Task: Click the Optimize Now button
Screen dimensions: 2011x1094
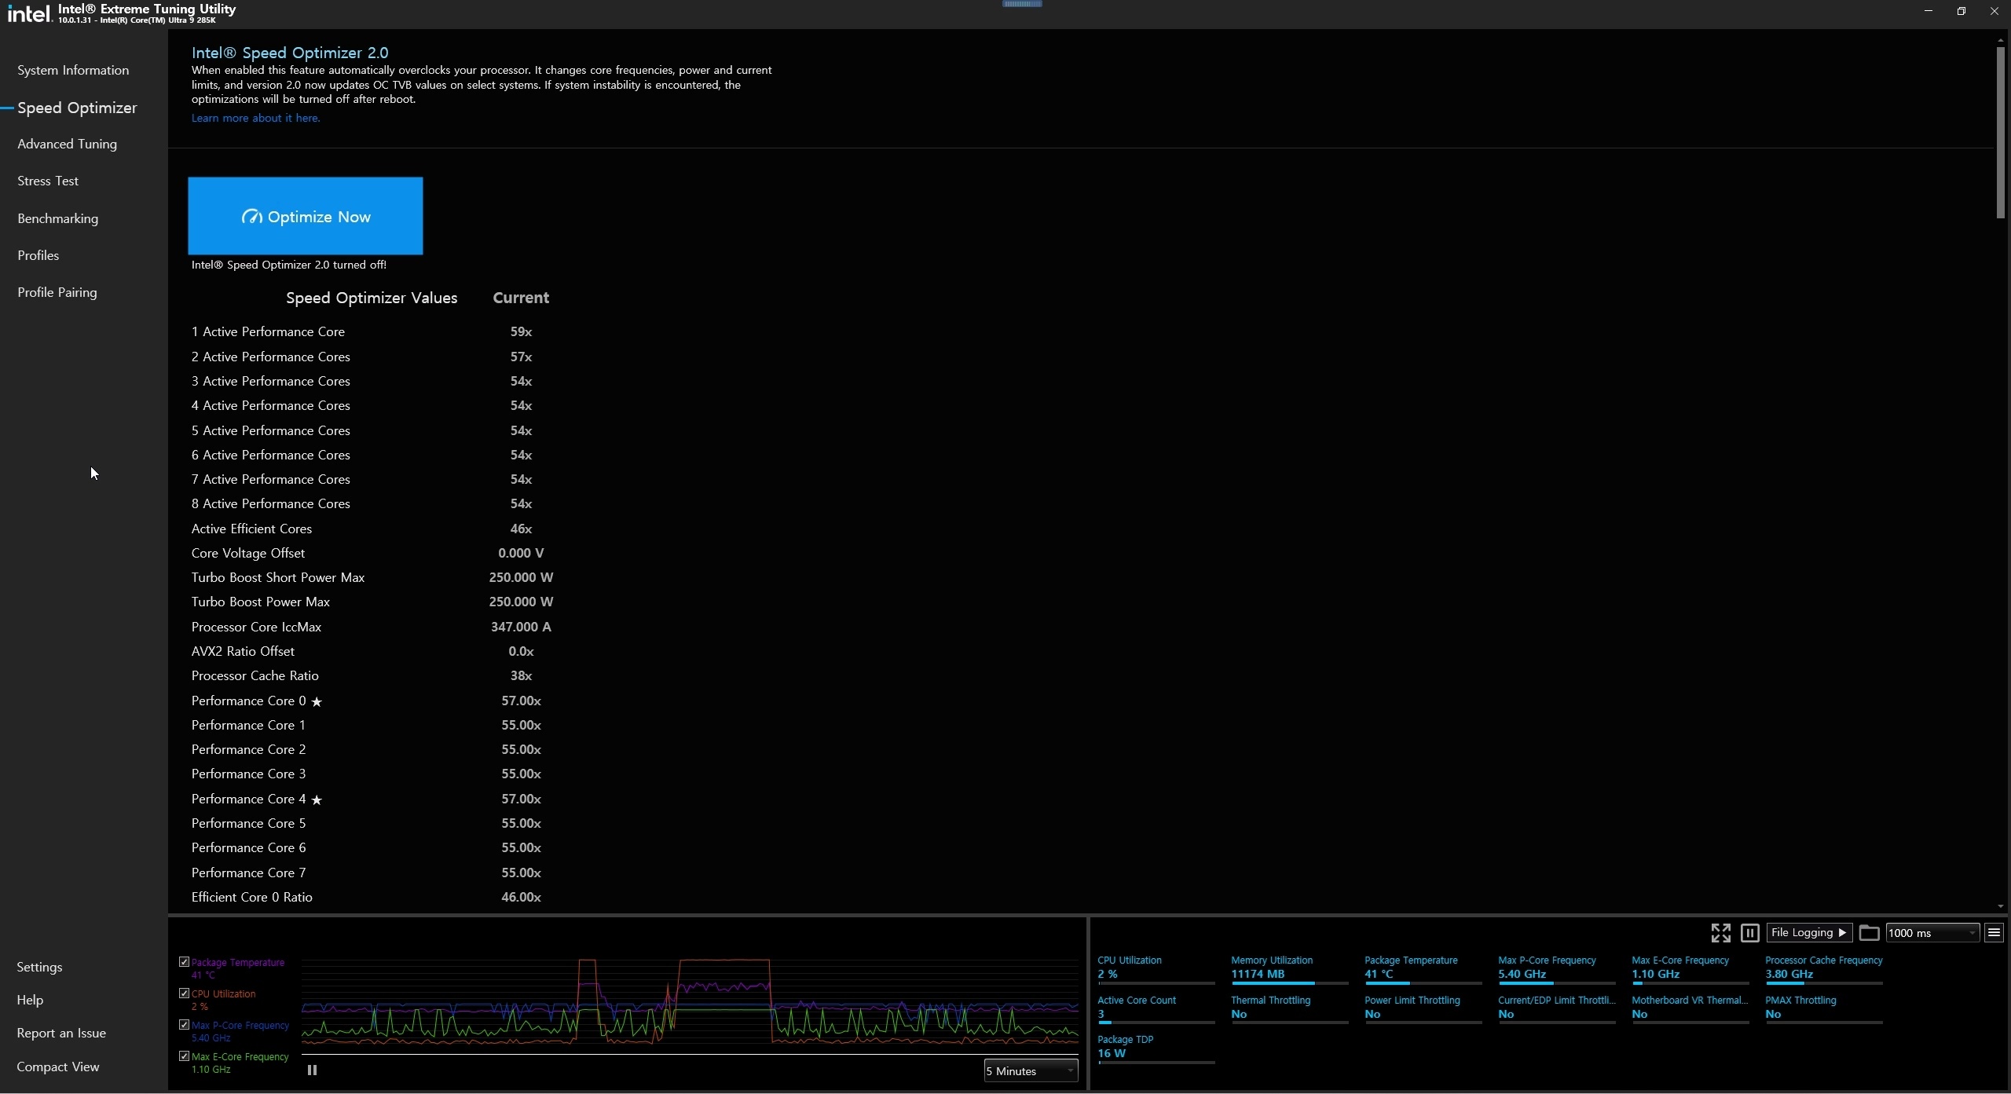Action: point(306,216)
